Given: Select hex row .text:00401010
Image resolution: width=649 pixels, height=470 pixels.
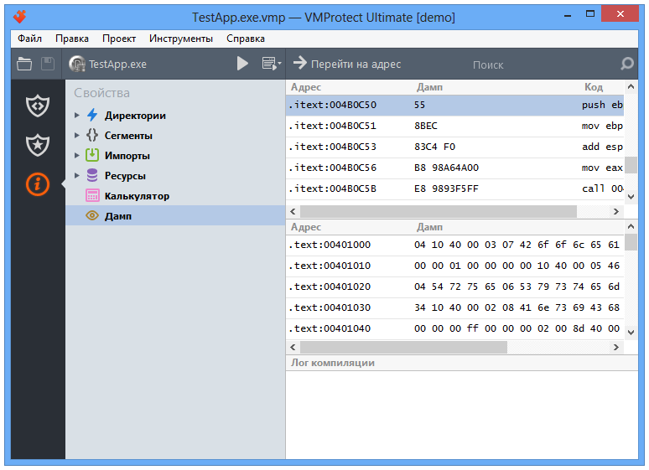Looking at the screenshot, I should pos(454,266).
